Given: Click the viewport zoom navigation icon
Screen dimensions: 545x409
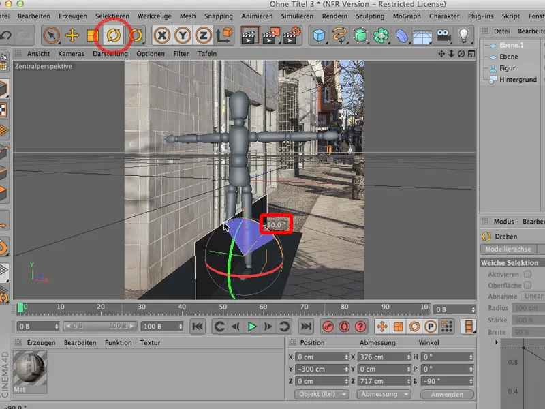Looking at the screenshot, I should point(451,54).
